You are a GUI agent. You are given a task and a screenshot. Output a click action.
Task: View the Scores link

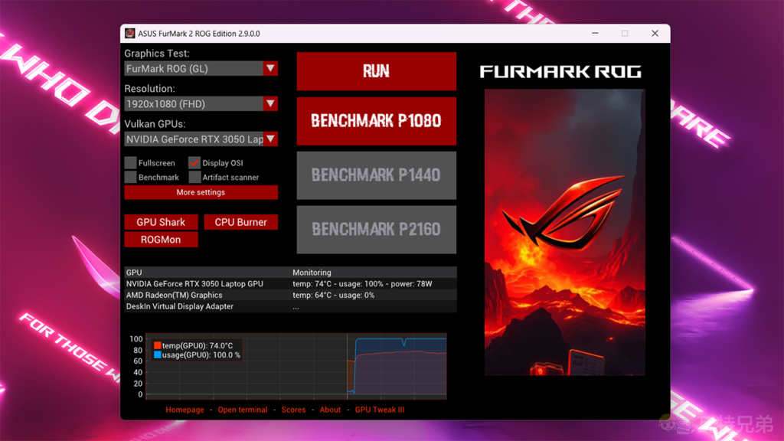click(293, 410)
